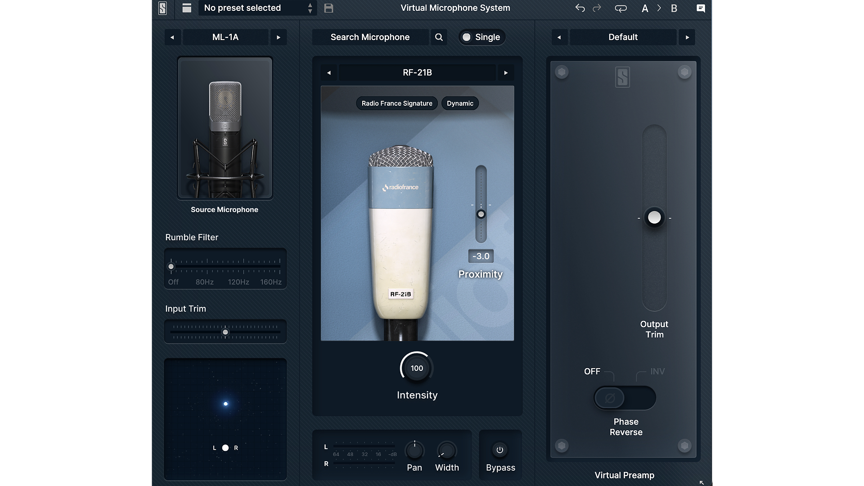Set Rumble Filter to 160Hz label
The height and width of the screenshot is (486, 864).
(271, 282)
